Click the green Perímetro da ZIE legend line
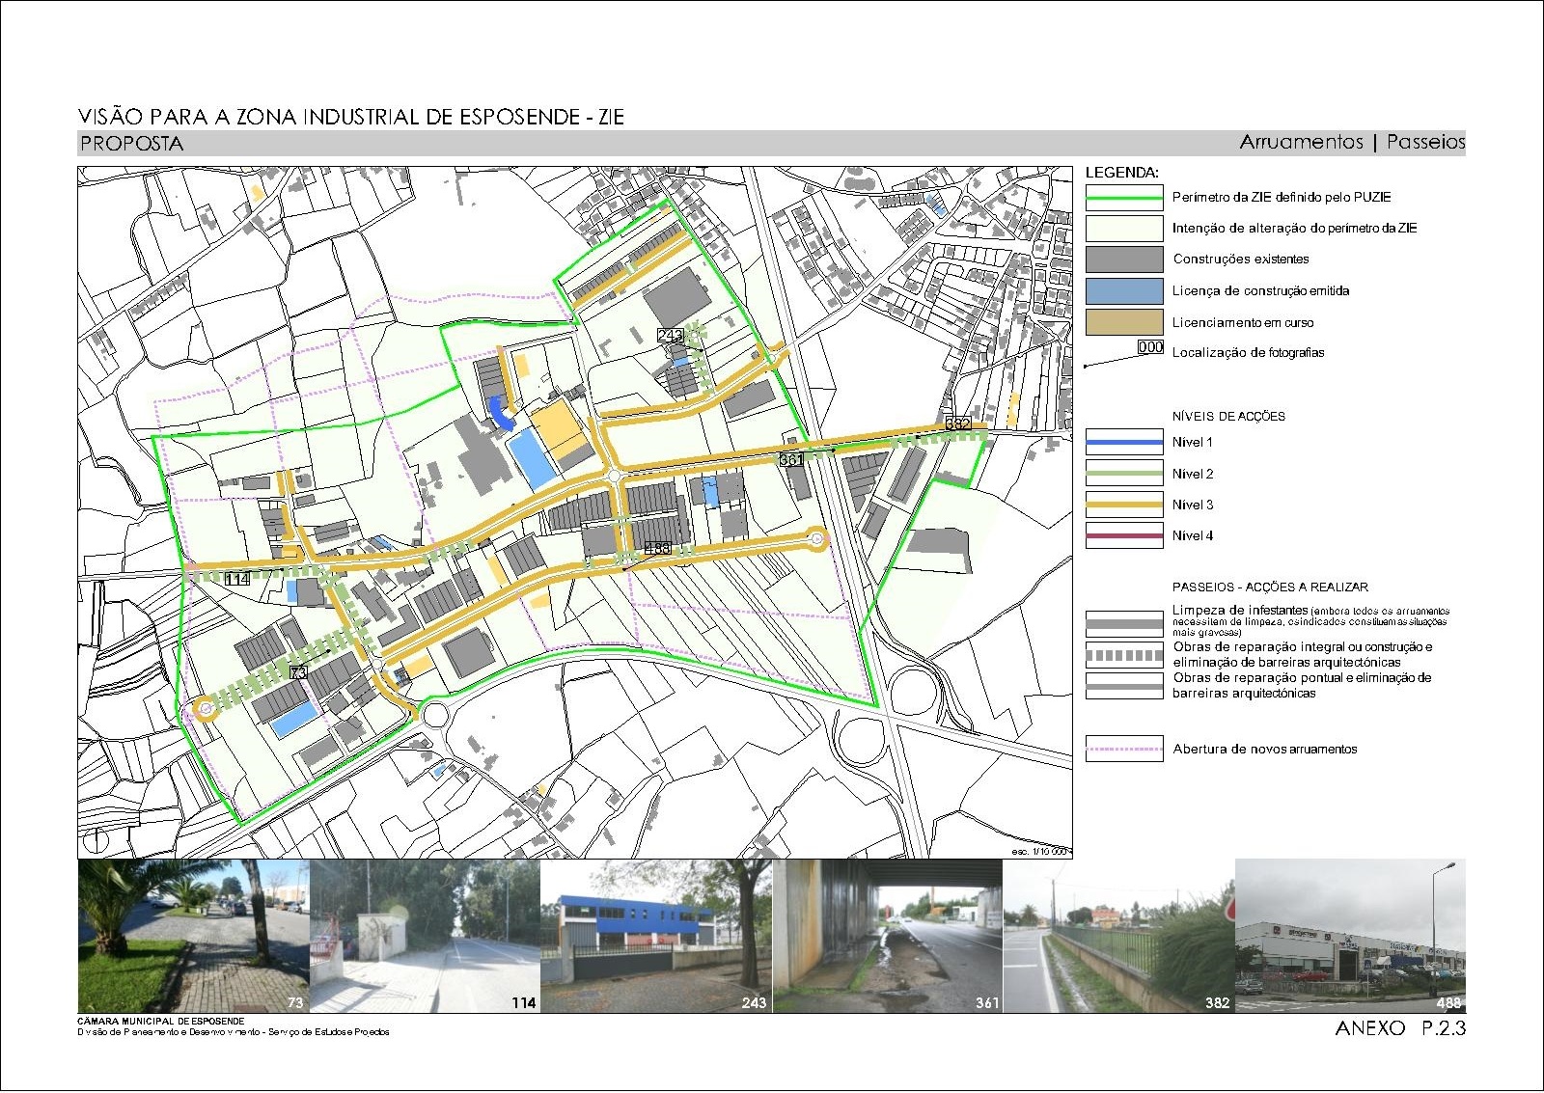 pyautogui.click(x=1124, y=198)
